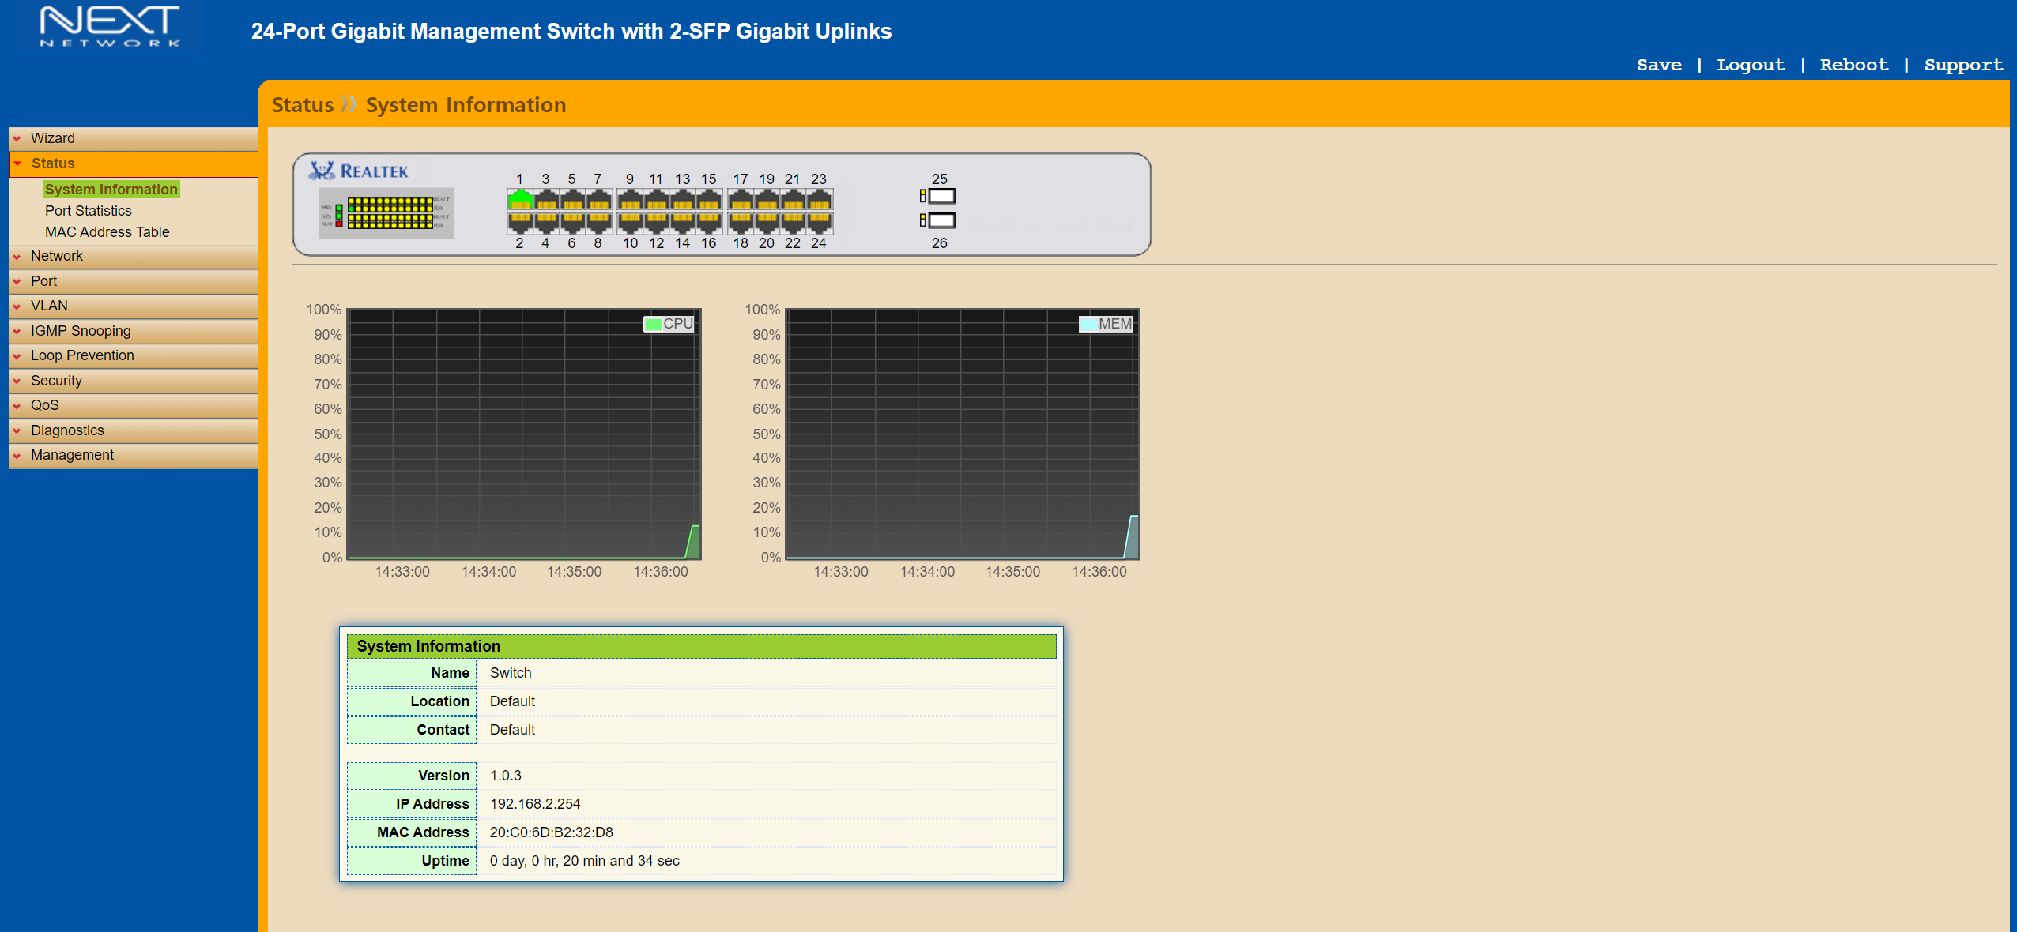Click the Reboot link

pos(1853,65)
